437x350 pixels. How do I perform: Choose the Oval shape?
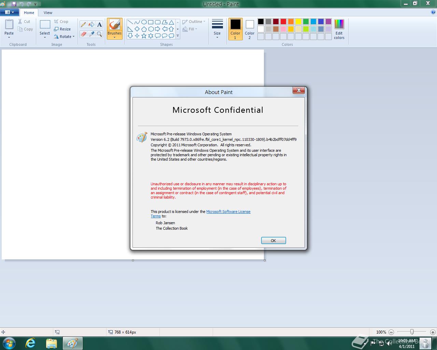144,22
